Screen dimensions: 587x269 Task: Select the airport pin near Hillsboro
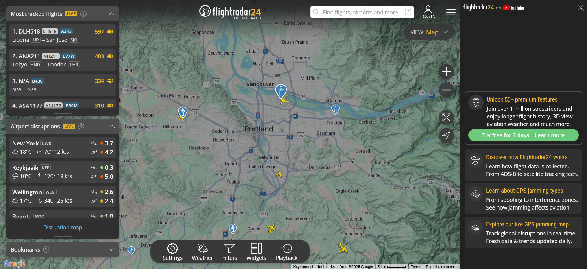click(x=183, y=112)
